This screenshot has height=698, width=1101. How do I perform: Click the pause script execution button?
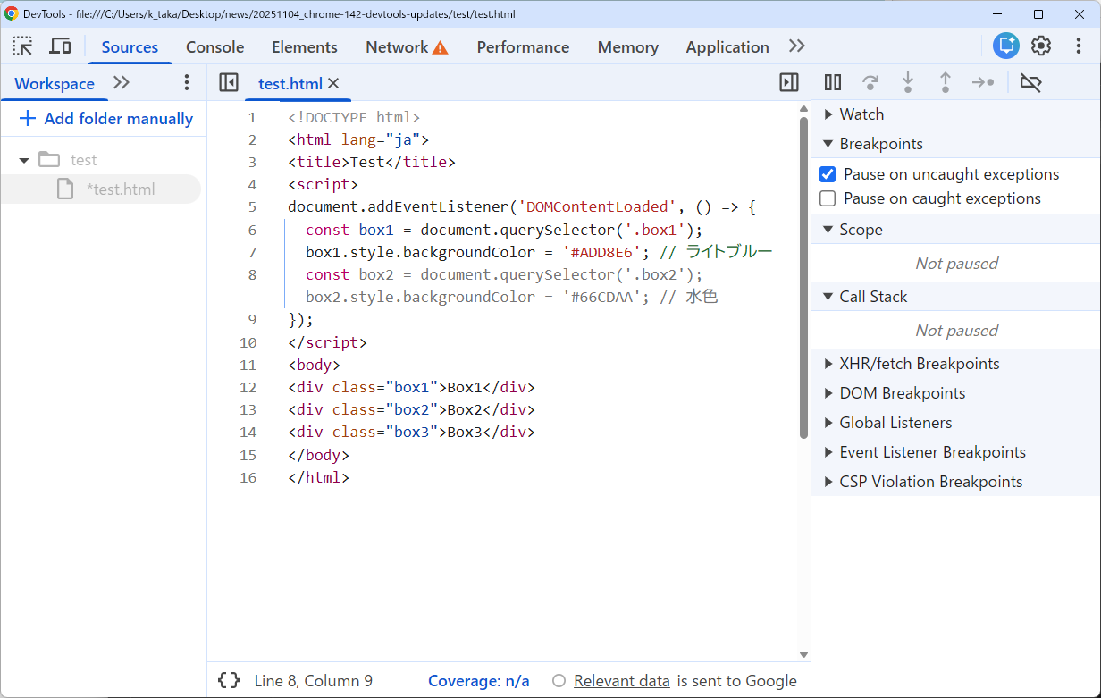click(x=833, y=83)
